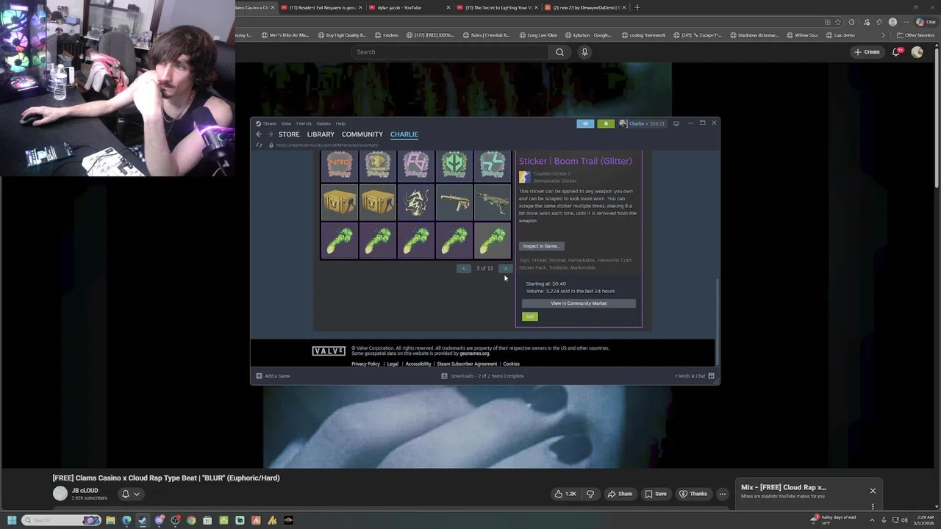Viewport: 941px width, 529px height.
Task: Expand subscription notification bell dropdown
Action: 130,494
